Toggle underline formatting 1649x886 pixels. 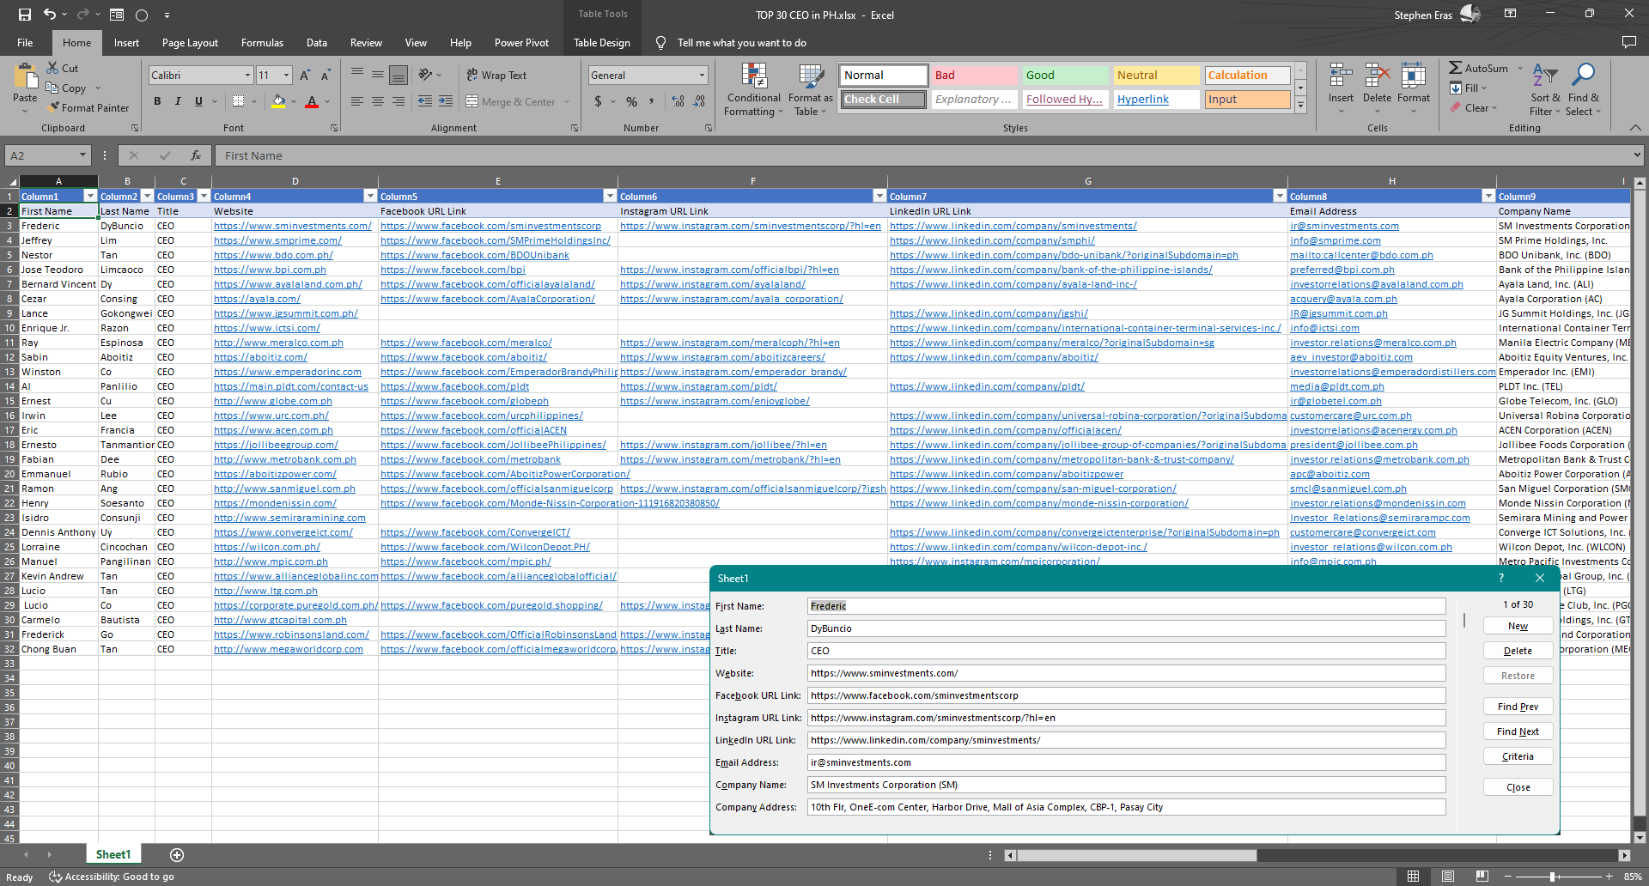tap(198, 101)
